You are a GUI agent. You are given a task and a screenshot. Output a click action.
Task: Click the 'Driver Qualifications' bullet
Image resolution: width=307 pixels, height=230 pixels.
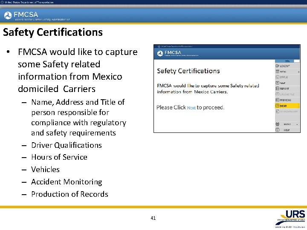pyautogui.click(x=67, y=145)
